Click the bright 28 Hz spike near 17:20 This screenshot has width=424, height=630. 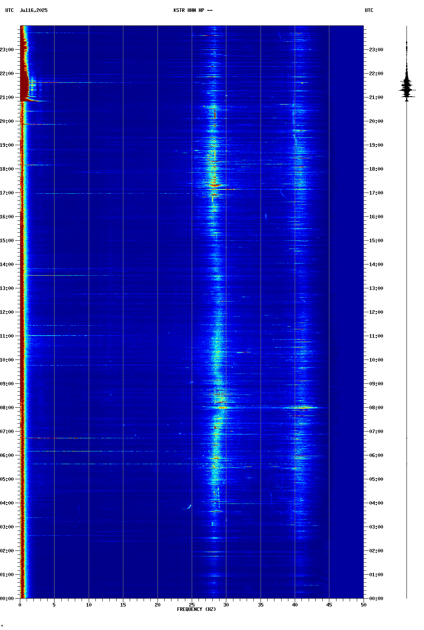(216, 185)
